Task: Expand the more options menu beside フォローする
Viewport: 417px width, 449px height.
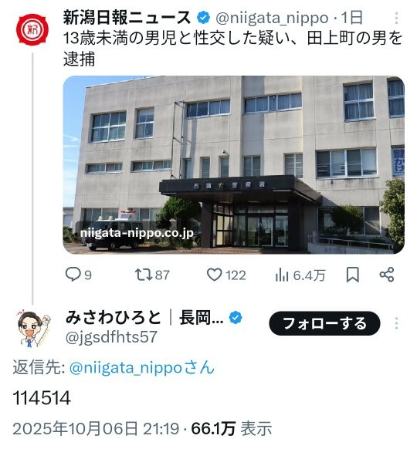Action: coord(396,323)
